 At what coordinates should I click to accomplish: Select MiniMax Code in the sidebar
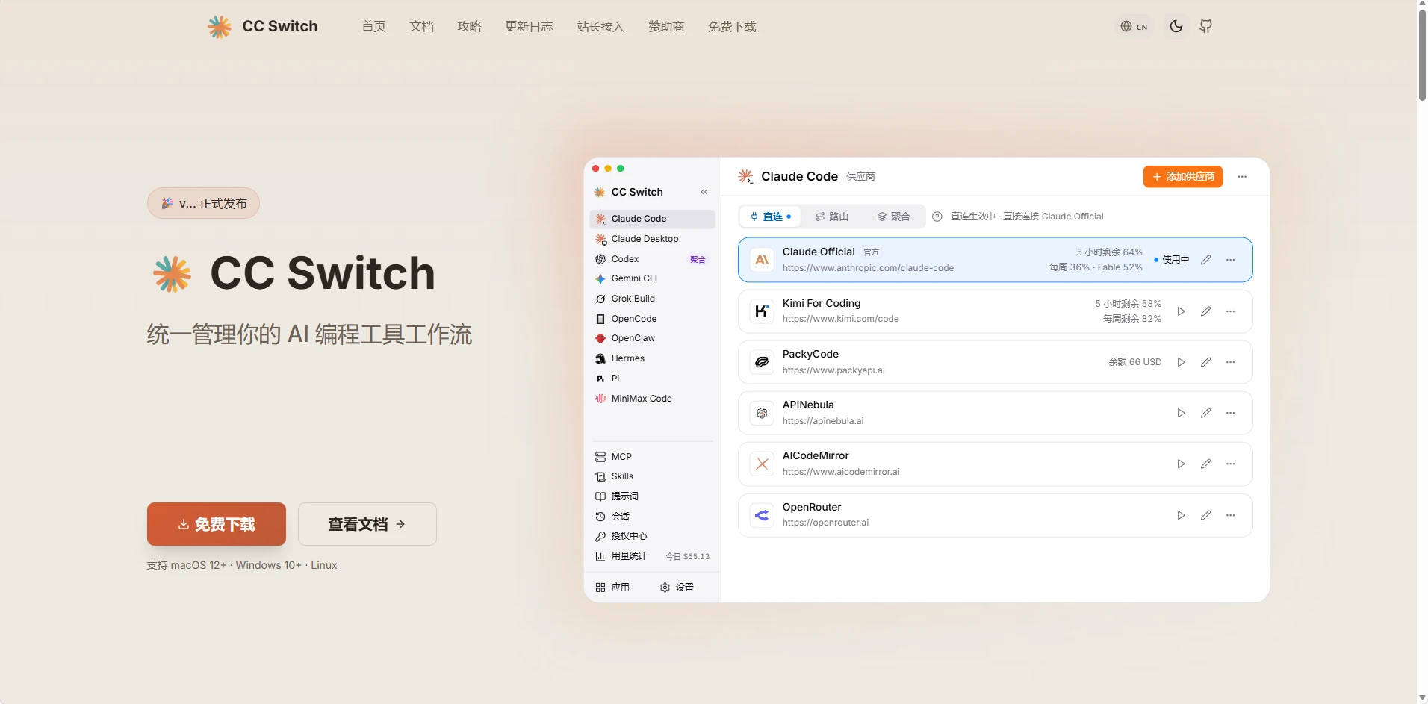coord(652,399)
